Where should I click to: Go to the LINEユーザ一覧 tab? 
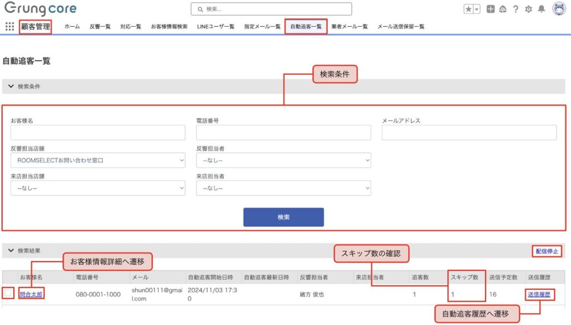(215, 26)
